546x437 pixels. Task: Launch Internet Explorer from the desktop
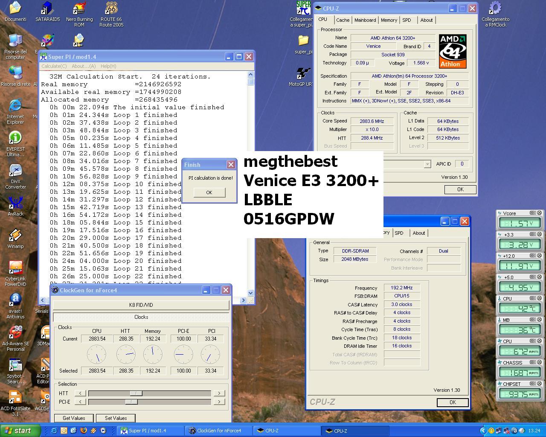pos(15,111)
